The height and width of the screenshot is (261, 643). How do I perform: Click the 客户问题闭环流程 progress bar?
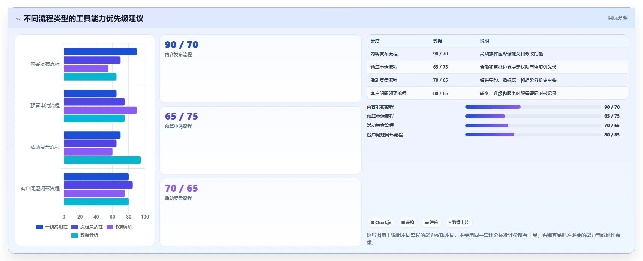click(533, 135)
